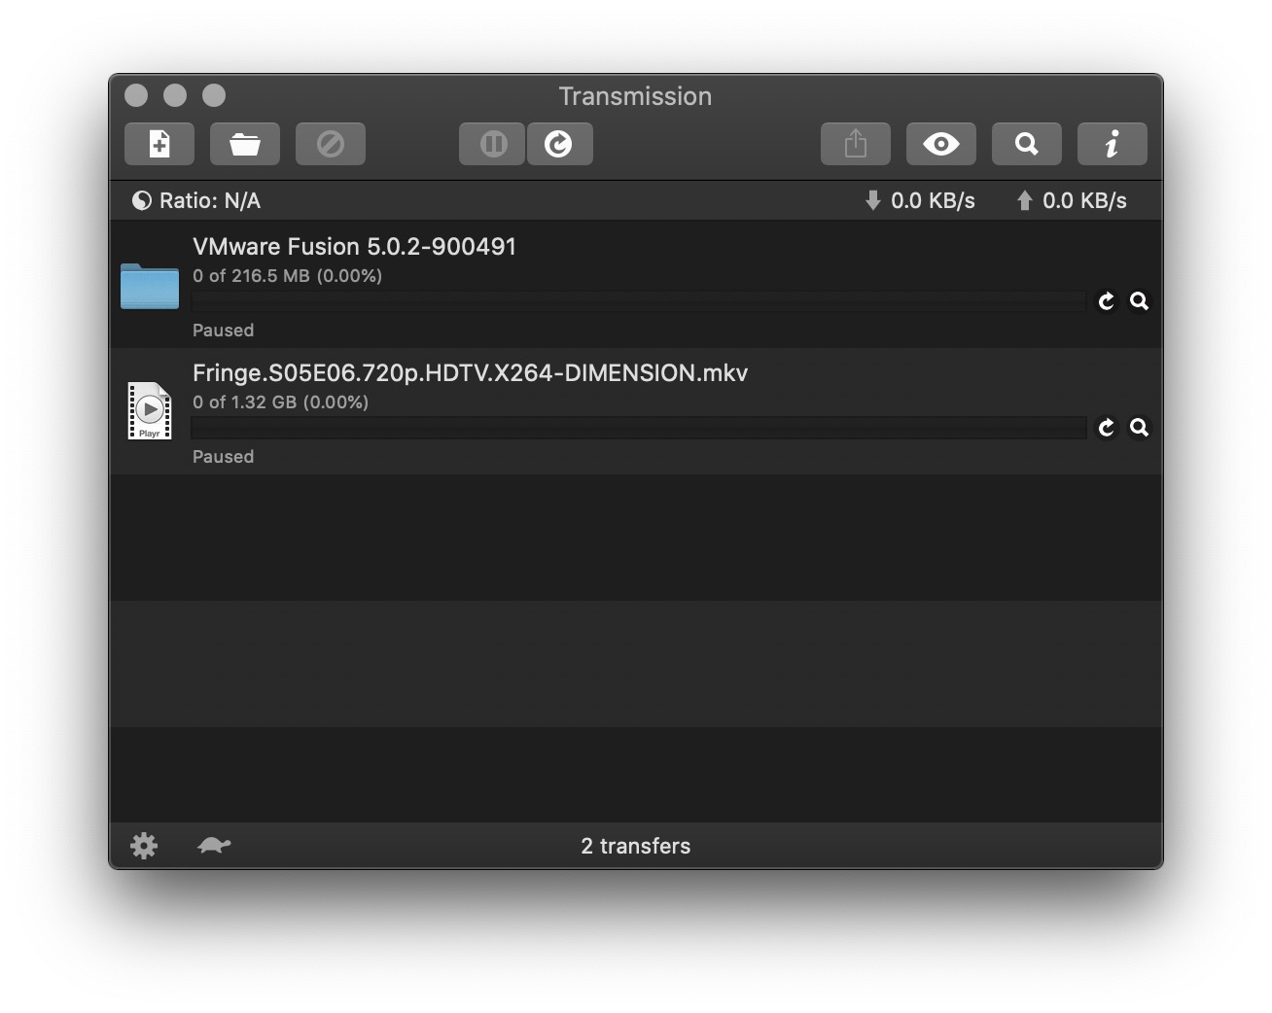Open the action gear menu
1272x1013 pixels.
pos(143,845)
